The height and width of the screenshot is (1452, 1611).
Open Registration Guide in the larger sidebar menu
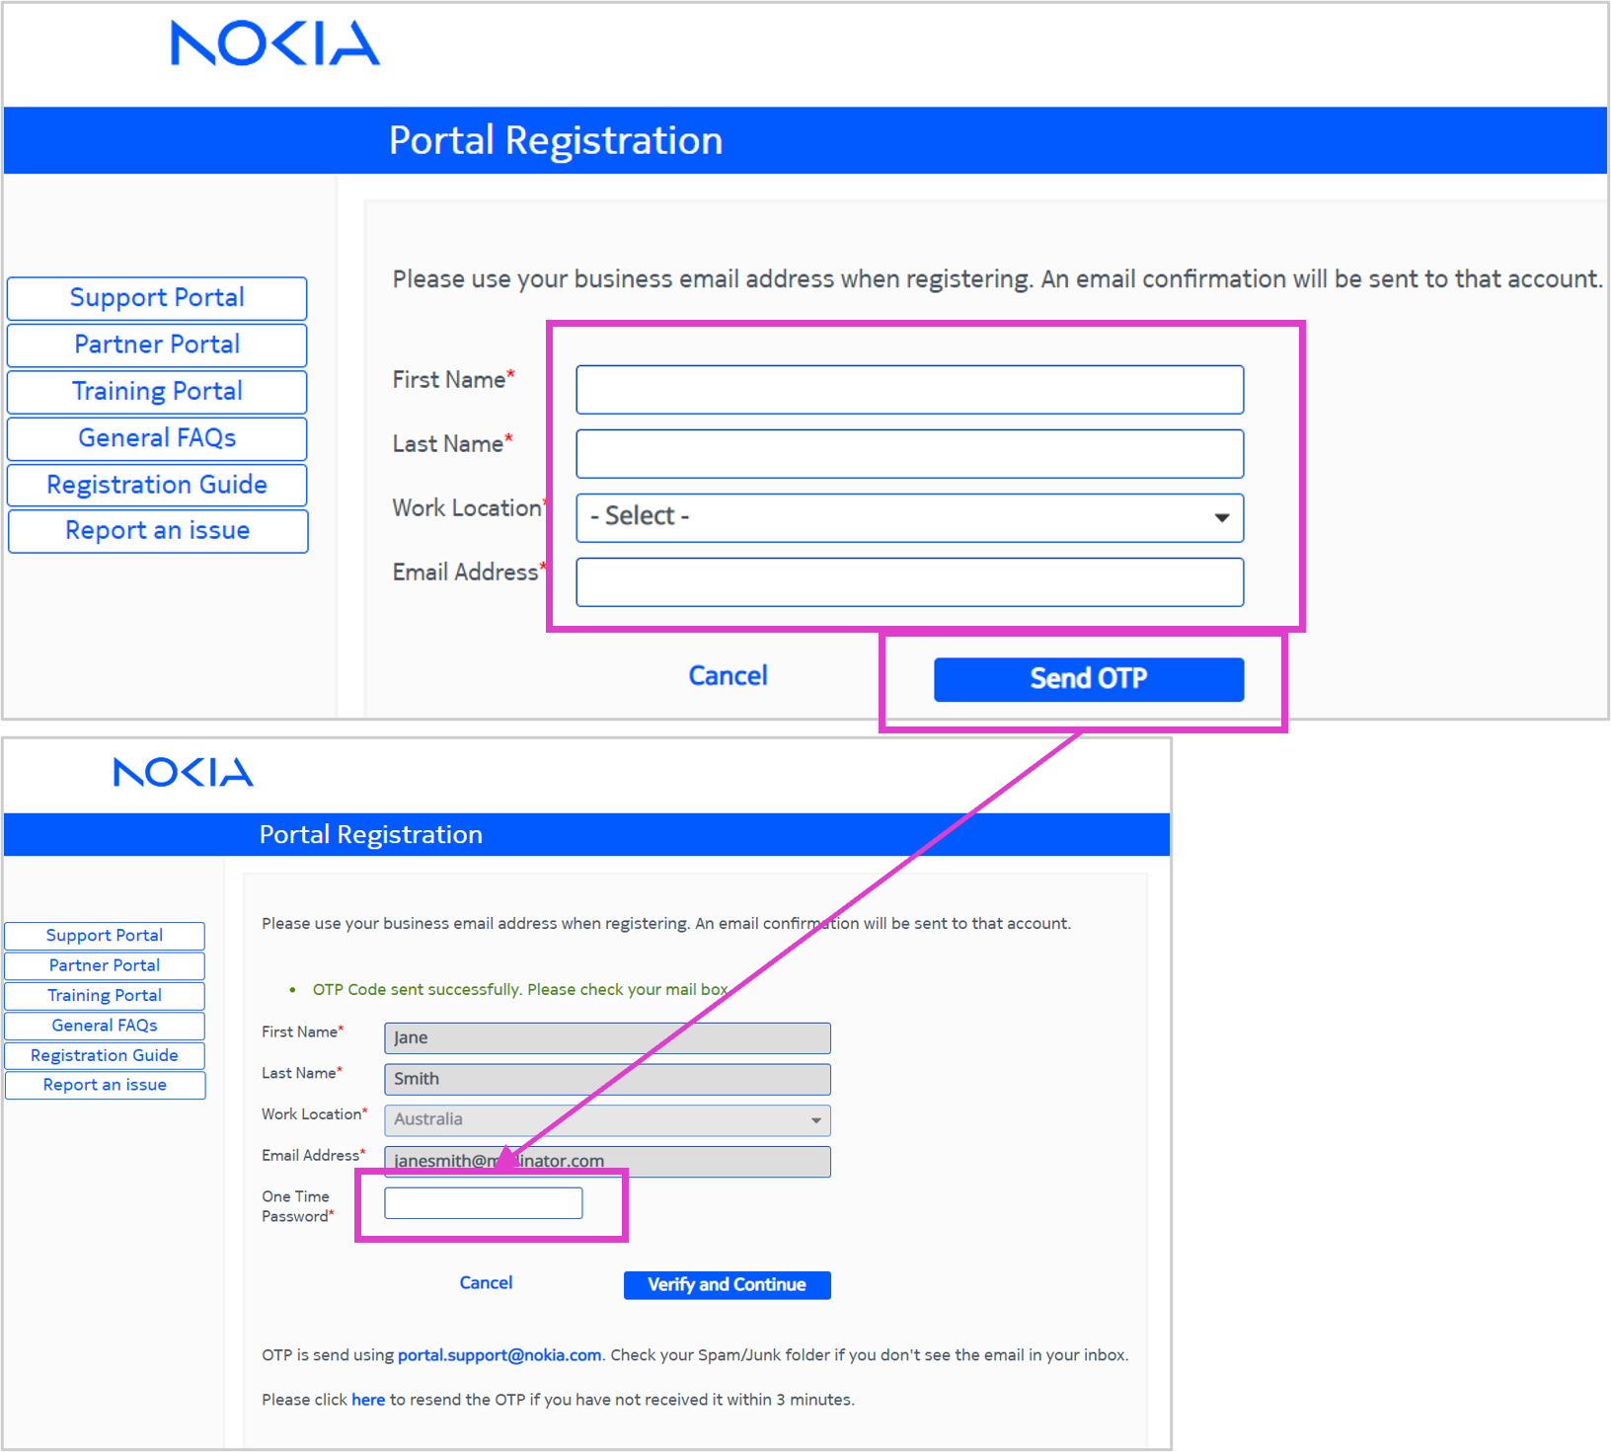point(157,485)
